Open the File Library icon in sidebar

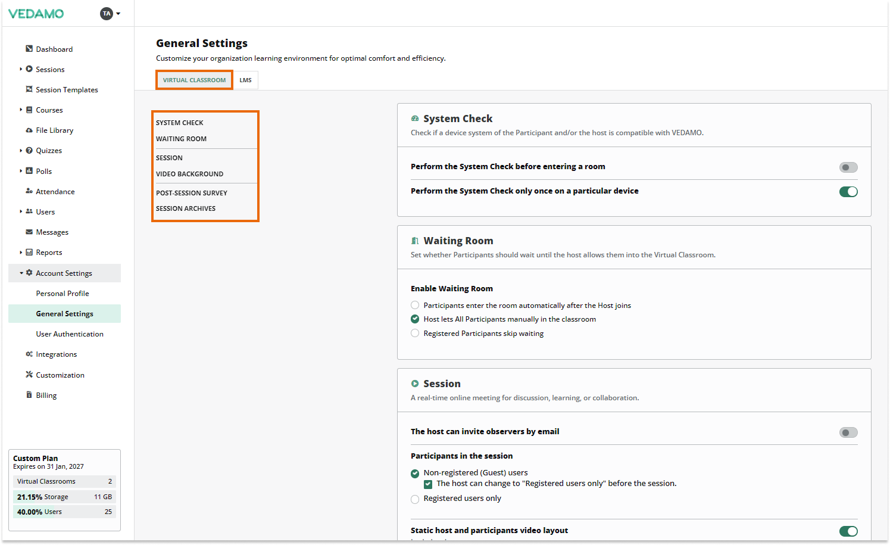click(28, 130)
